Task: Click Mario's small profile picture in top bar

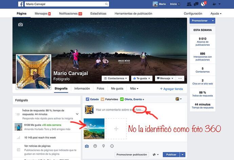Action: (x=155, y=4)
